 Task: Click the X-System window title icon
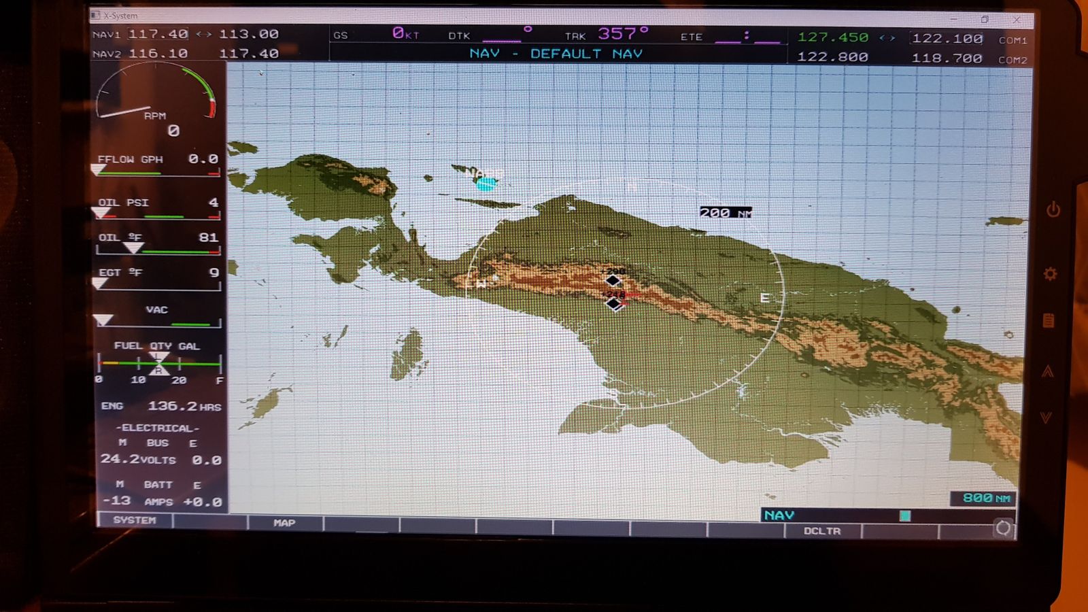(x=96, y=15)
